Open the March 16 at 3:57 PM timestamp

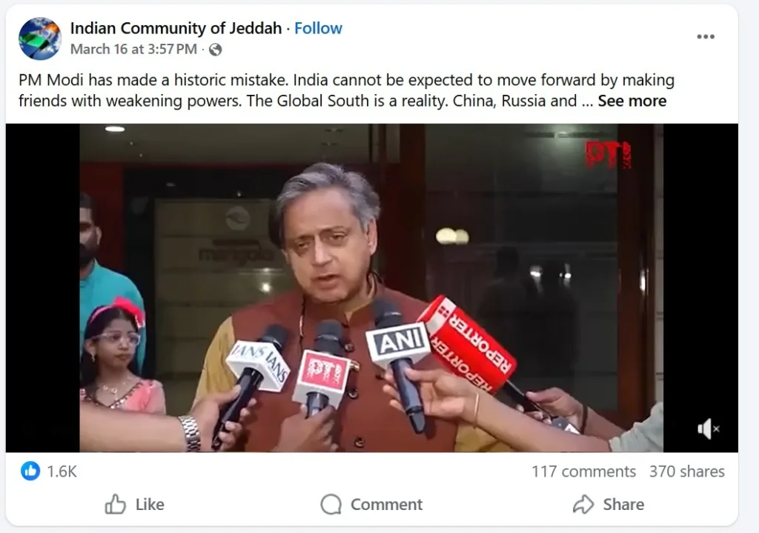click(x=133, y=50)
